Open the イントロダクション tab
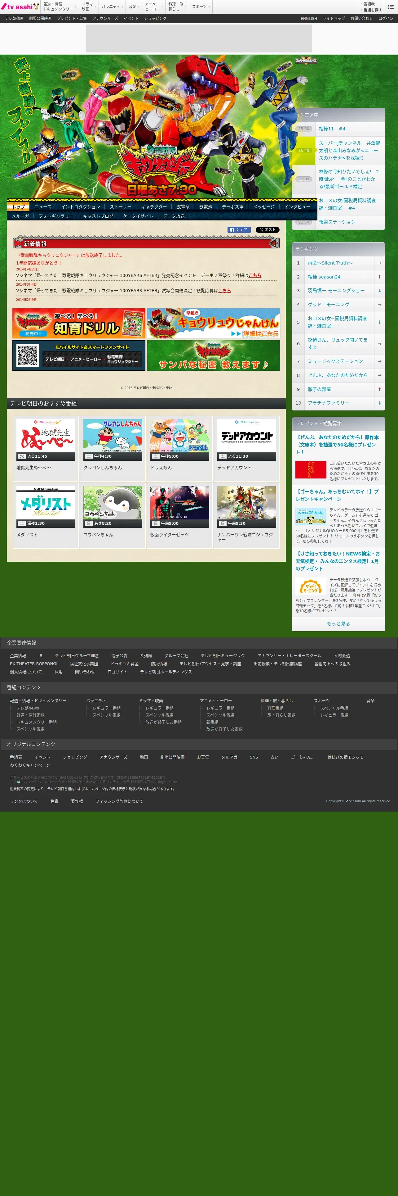The height and width of the screenshot is (1196, 398). point(81,206)
